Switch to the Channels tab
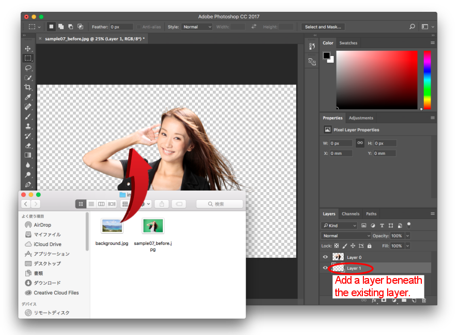 tap(350, 214)
